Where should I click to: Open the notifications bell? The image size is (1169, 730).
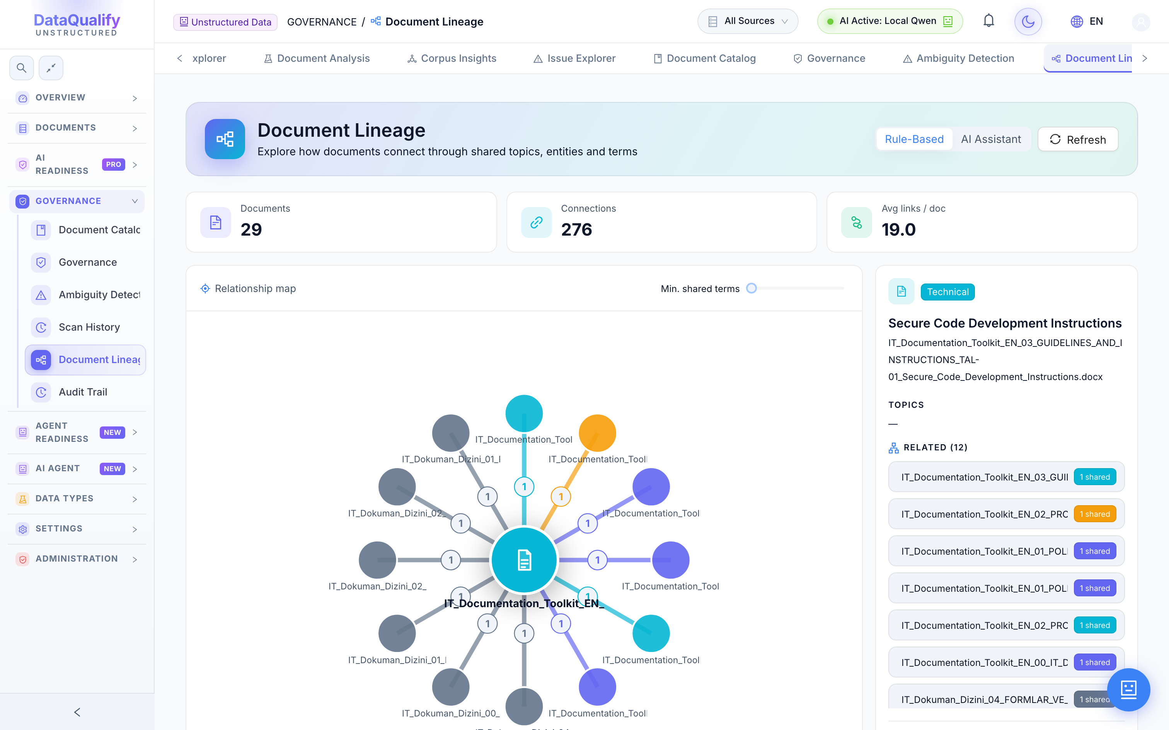[988, 21]
